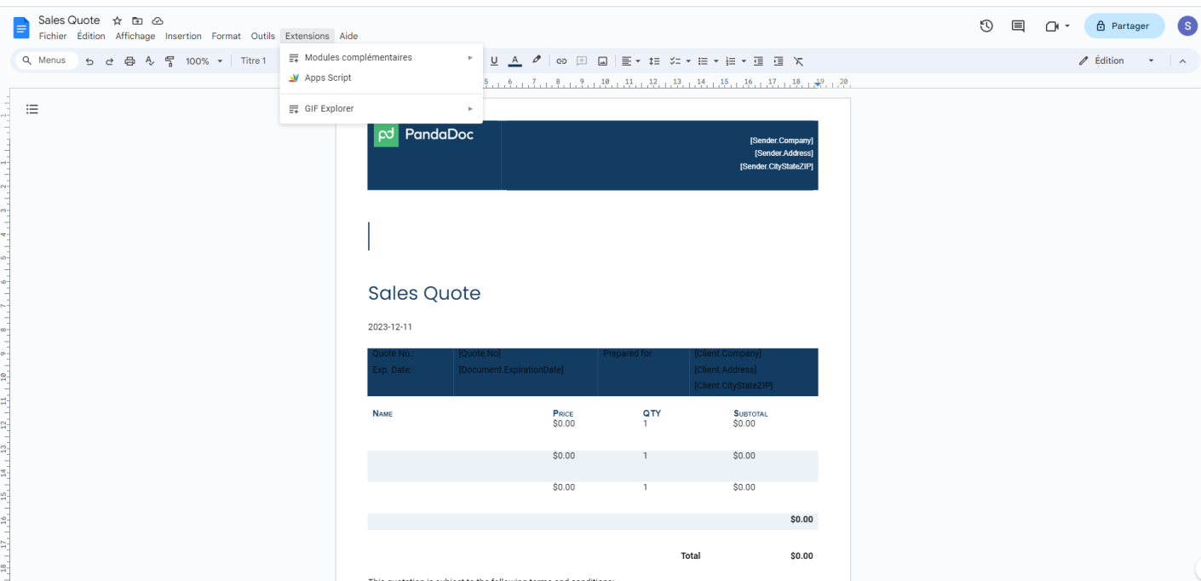Select the Print icon in the toolbar
The height and width of the screenshot is (581, 1201).
coord(129,60)
